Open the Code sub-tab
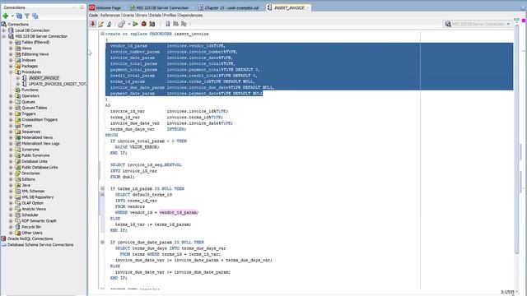The height and width of the screenshot is (296, 527). (x=93, y=16)
